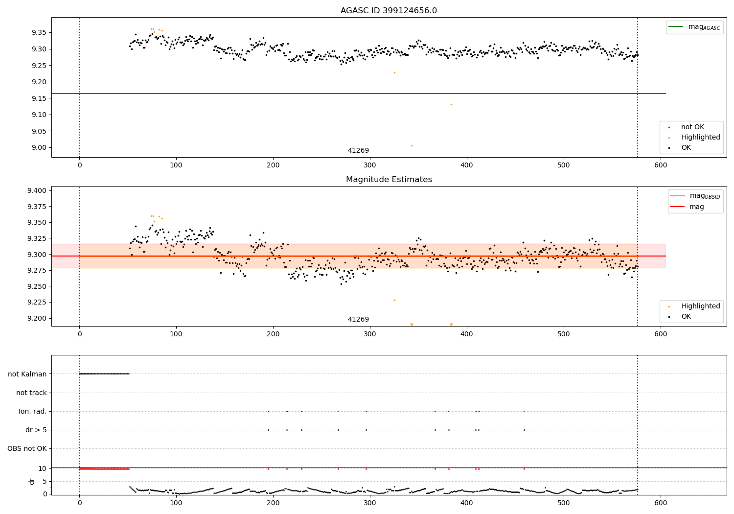Click the "Ion. rad." axis label
Screen dimensions: 734x514
[x=33, y=411]
